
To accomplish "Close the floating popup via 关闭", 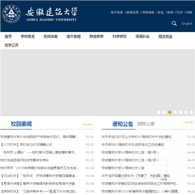I will 163,180.
